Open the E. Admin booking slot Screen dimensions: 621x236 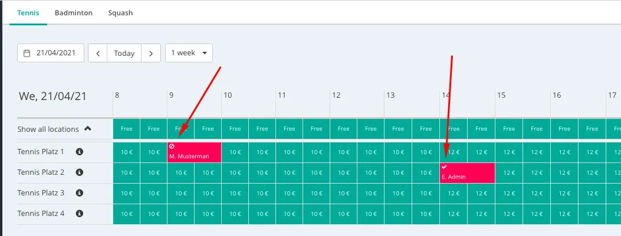(467, 174)
